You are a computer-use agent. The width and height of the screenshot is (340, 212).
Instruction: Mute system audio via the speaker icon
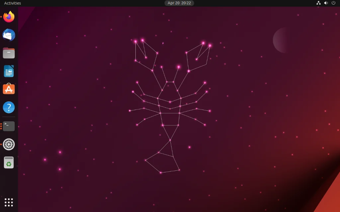[x=326, y=3]
